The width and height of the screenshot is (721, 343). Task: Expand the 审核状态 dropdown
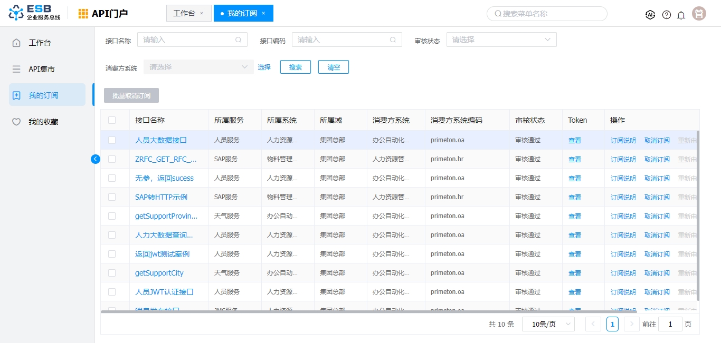pos(501,40)
